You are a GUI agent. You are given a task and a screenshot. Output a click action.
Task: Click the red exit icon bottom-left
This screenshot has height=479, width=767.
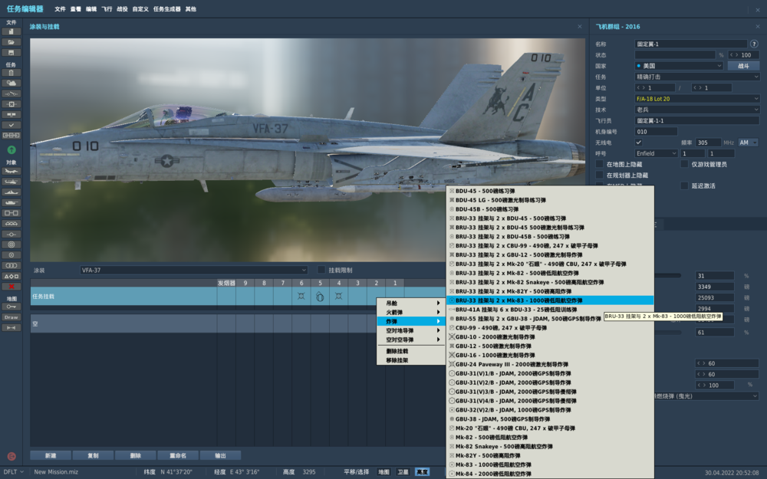point(12,457)
